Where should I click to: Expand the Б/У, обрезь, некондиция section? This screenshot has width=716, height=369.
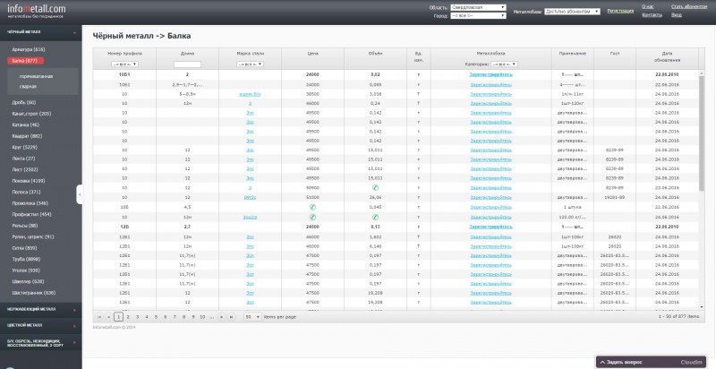pyautogui.click(x=41, y=343)
